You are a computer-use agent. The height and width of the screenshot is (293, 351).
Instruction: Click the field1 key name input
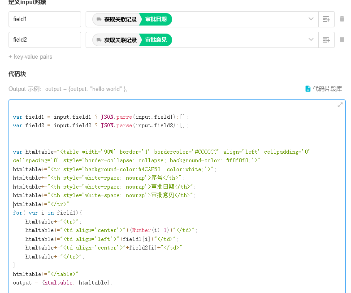coord(44,19)
